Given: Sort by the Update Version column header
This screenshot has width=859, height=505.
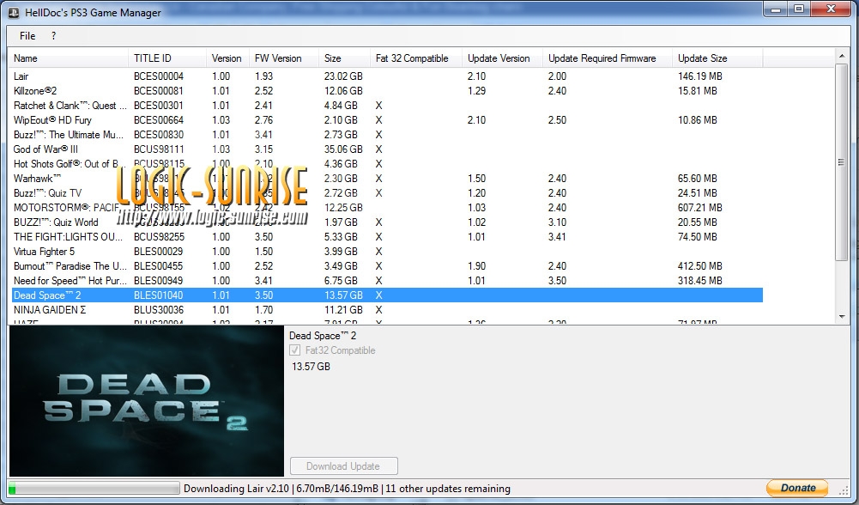Looking at the screenshot, I should tap(502, 58).
